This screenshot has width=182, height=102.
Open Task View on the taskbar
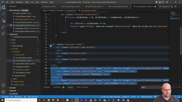[x=44, y=100]
